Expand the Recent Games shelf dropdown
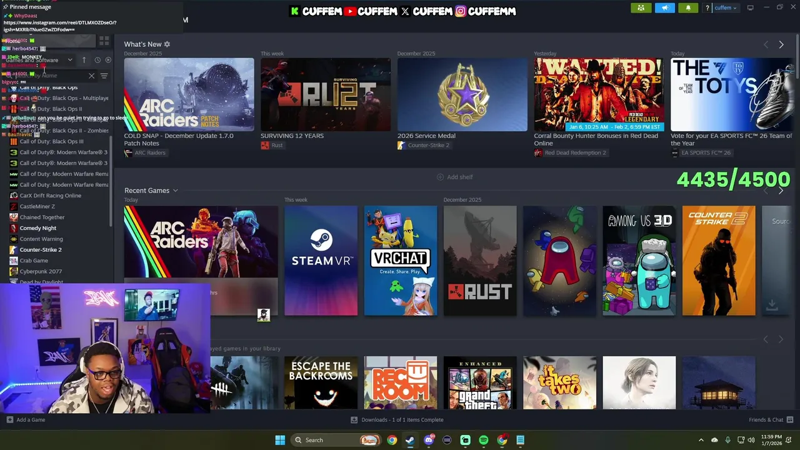This screenshot has width=800, height=450. pos(176,191)
